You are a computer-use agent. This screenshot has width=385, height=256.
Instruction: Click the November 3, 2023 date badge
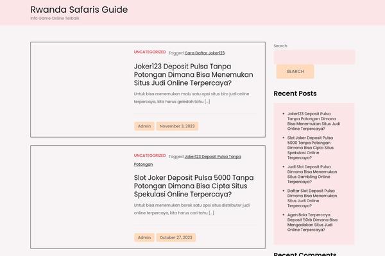177,126
